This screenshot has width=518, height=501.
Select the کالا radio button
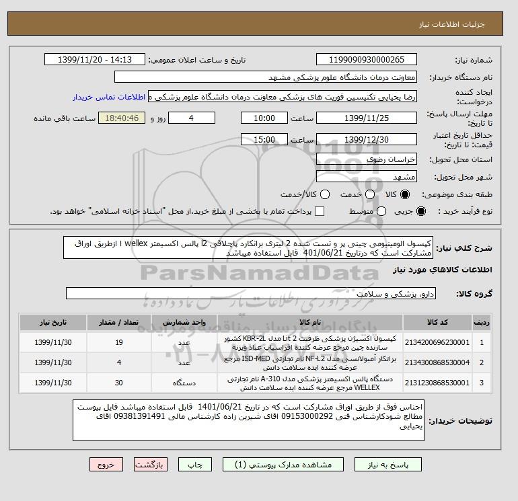[405, 194]
